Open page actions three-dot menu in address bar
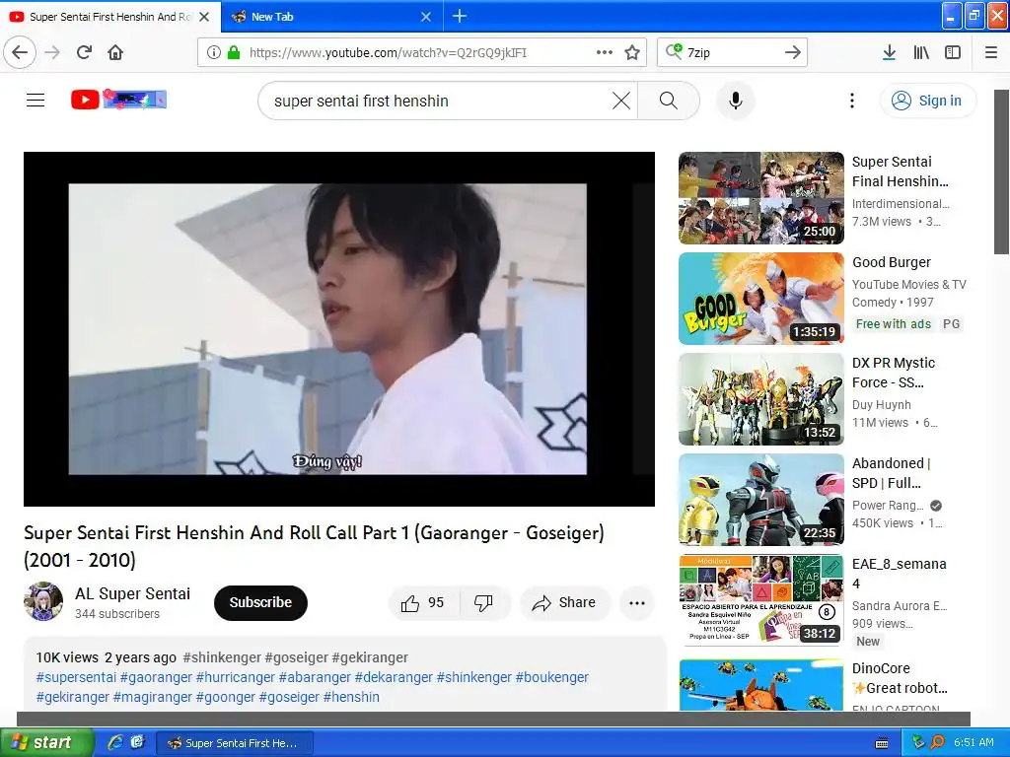Image resolution: width=1010 pixels, height=757 pixels. tap(605, 52)
